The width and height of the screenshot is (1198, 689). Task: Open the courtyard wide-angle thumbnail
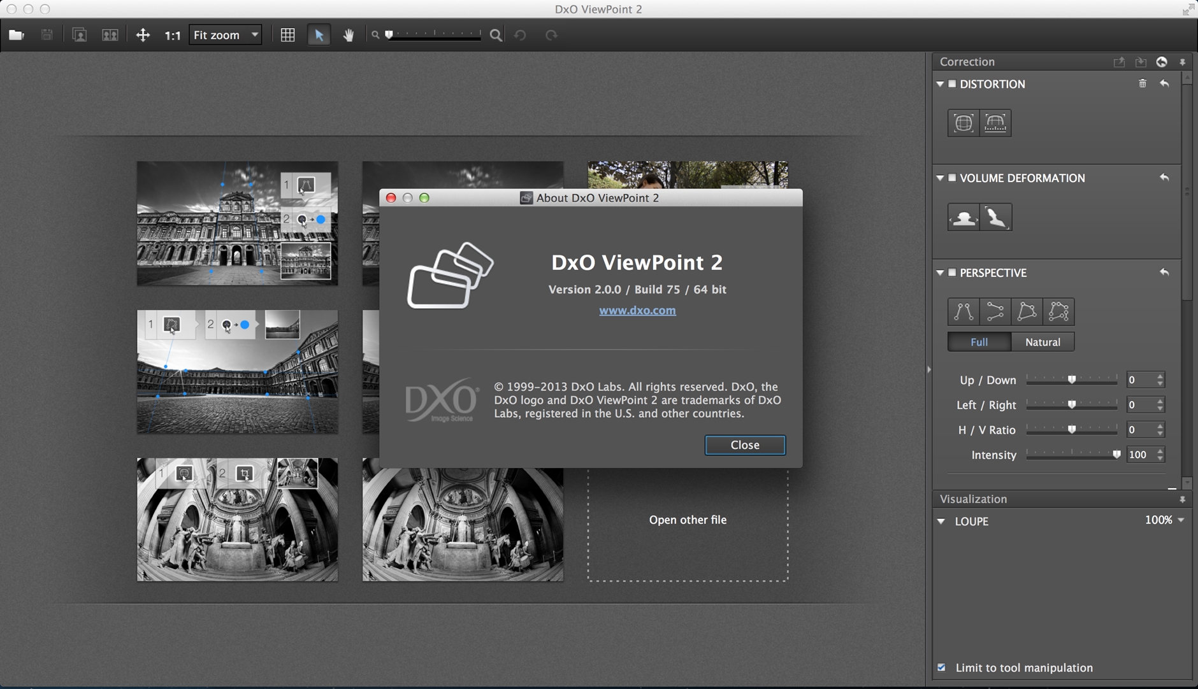(x=237, y=372)
